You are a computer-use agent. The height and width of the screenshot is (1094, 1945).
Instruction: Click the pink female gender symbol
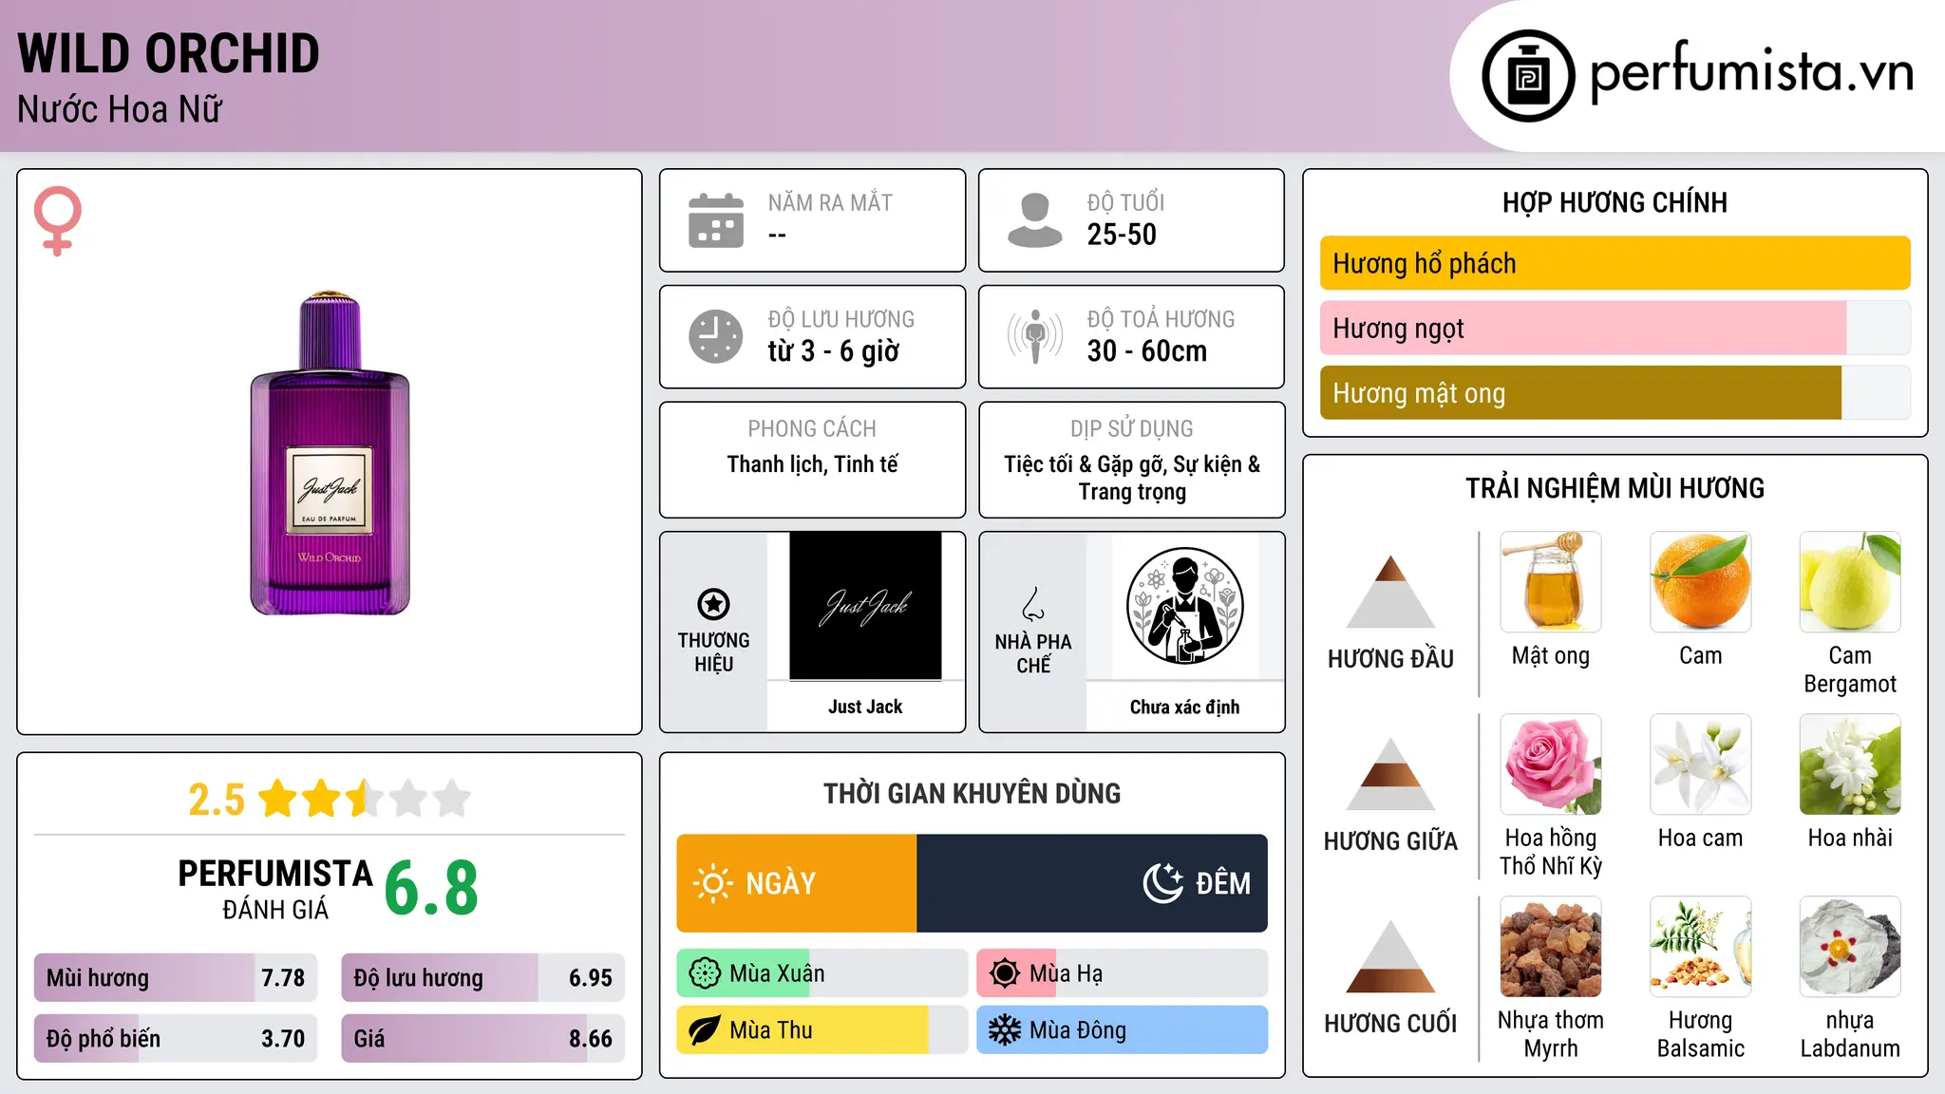click(x=57, y=220)
